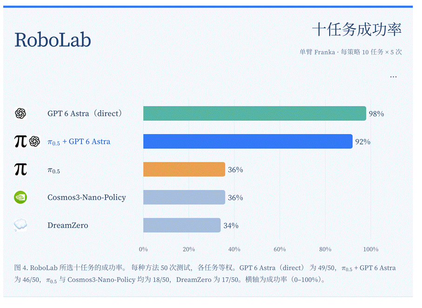This screenshot has width=422, height=308.
Task: Click the GPT 6 Astra (direct) label
Action: (x=85, y=114)
